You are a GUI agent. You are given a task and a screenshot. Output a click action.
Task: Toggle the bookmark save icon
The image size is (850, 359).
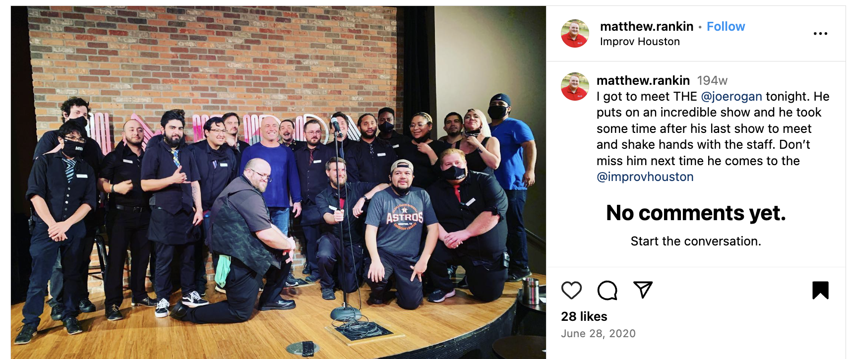[820, 290]
